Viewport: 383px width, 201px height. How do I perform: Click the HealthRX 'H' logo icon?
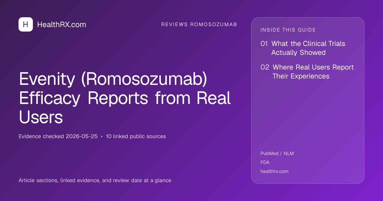point(26,24)
